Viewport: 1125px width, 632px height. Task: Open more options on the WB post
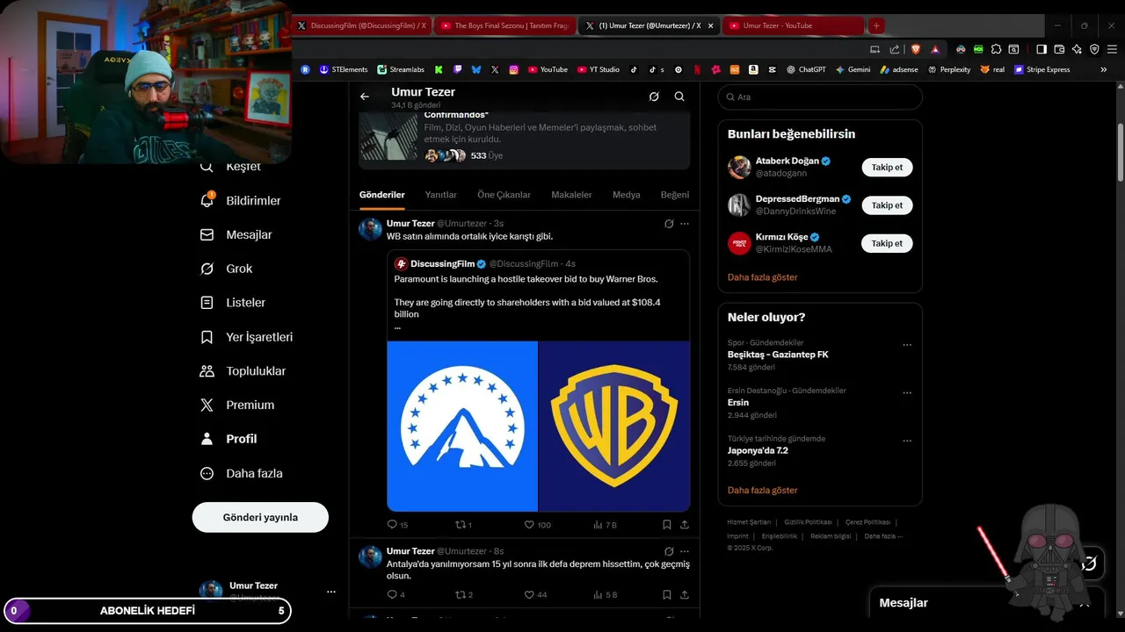685,224
